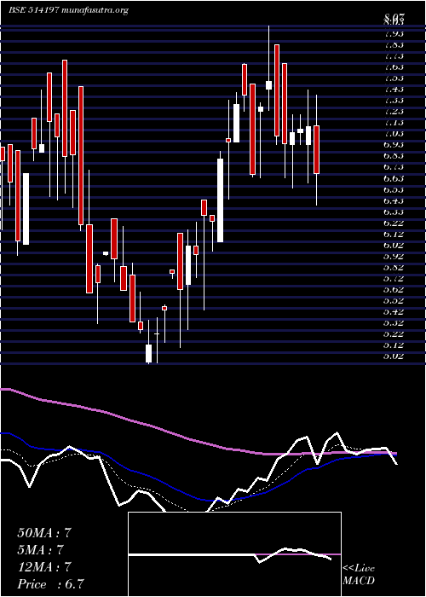426x597 pixels.
Task: Select the '12MA : 7' legend value
Action: point(44,566)
